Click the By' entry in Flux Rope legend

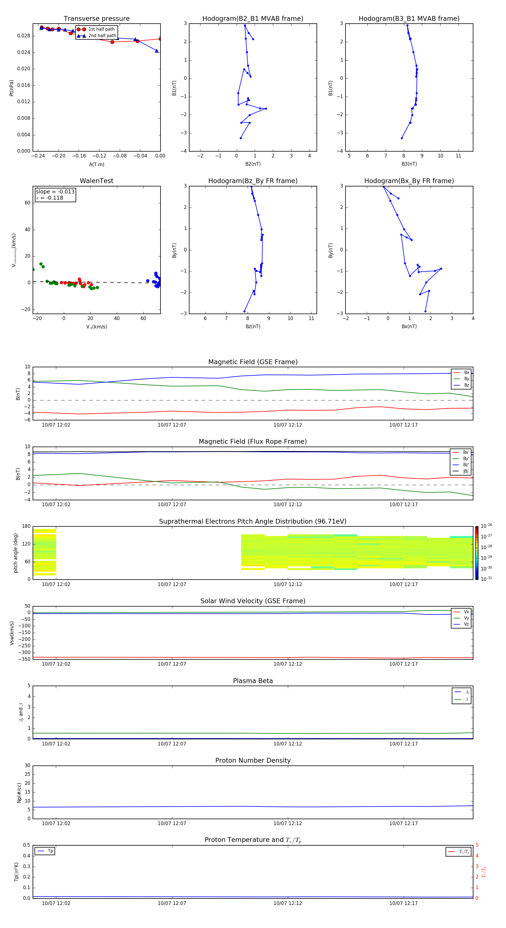click(461, 459)
